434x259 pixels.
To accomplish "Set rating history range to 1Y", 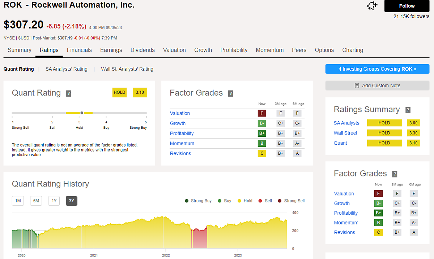I will [54, 201].
